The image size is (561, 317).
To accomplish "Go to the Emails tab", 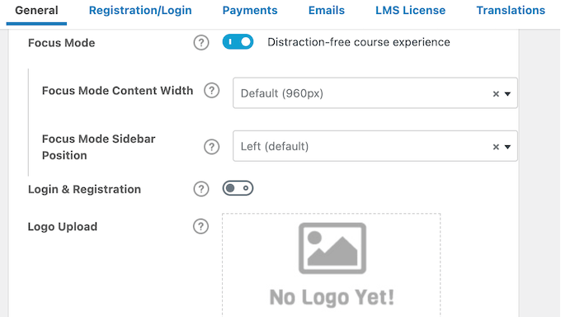I will tap(327, 11).
